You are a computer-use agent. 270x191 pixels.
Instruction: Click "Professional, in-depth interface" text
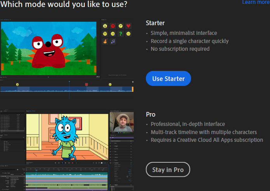click(x=188, y=124)
